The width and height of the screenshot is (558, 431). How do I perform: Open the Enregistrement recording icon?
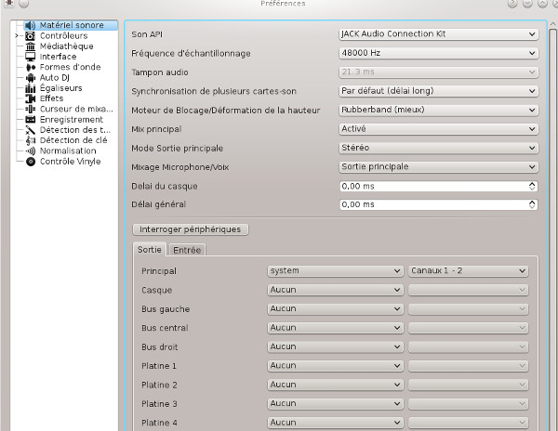[31, 120]
